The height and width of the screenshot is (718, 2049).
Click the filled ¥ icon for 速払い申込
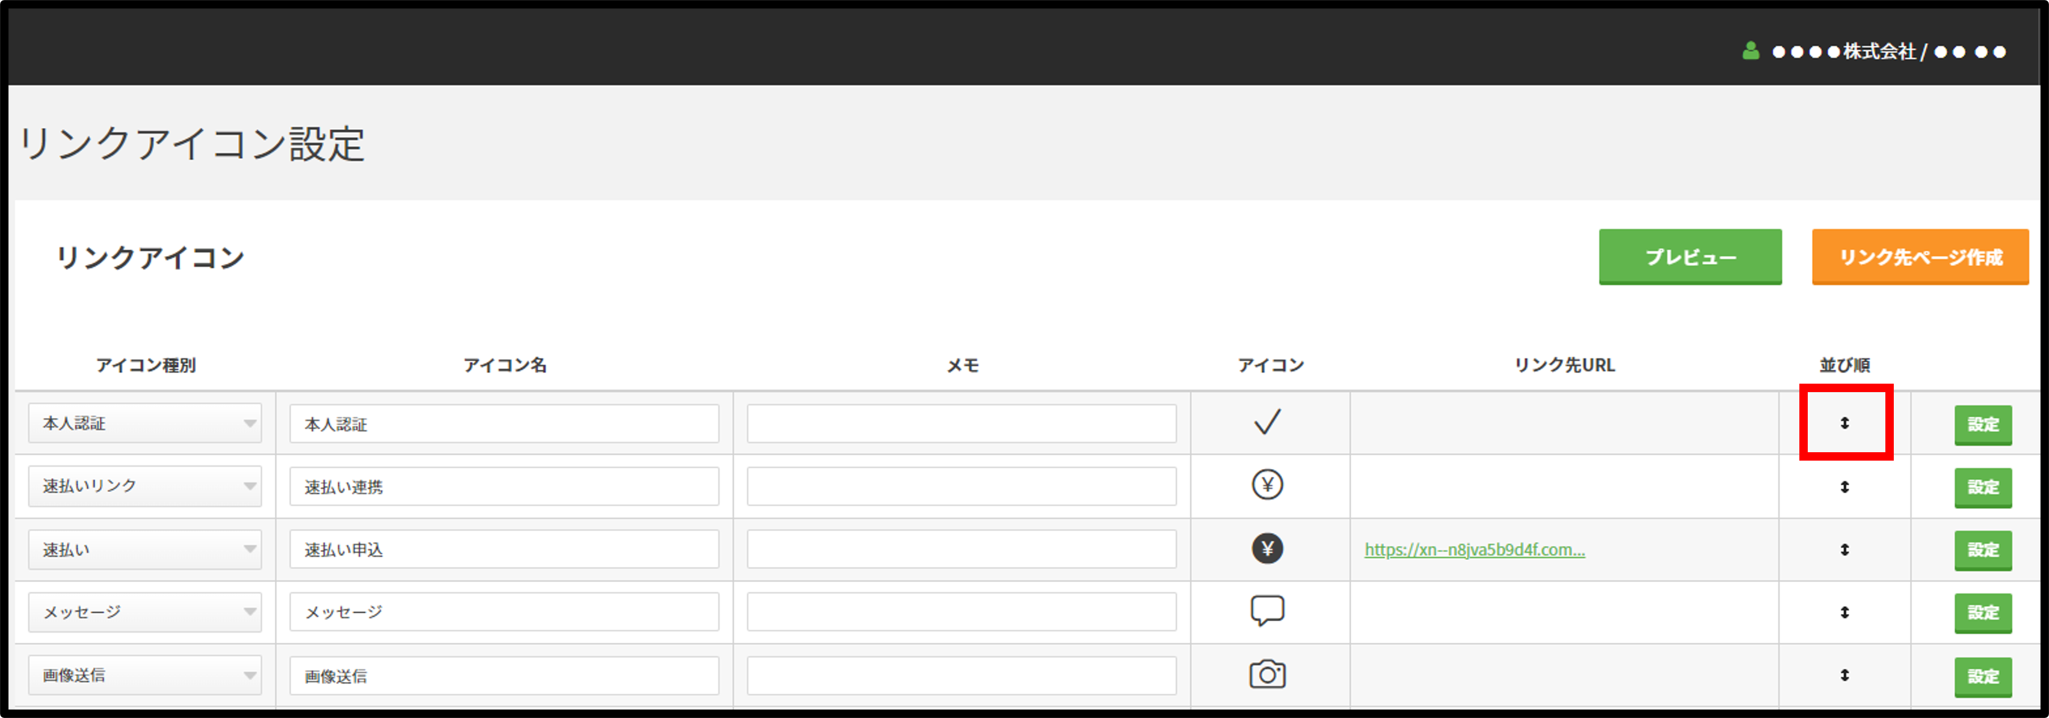(x=1269, y=548)
